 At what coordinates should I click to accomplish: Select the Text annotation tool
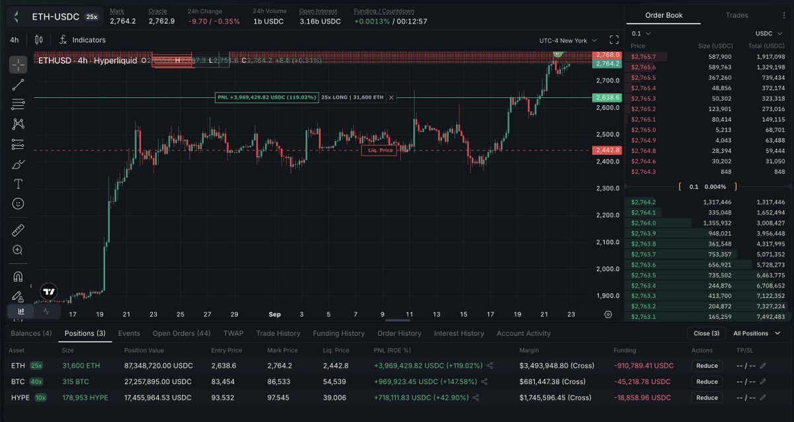(18, 184)
